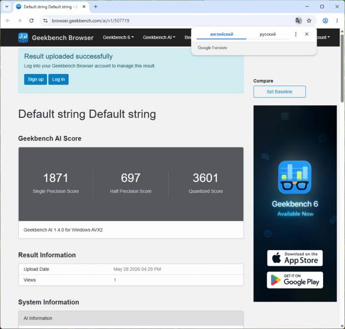The width and height of the screenshot is (345, 329).
Task: Click the Compare sidebar heading
Action: coord(263,81)
